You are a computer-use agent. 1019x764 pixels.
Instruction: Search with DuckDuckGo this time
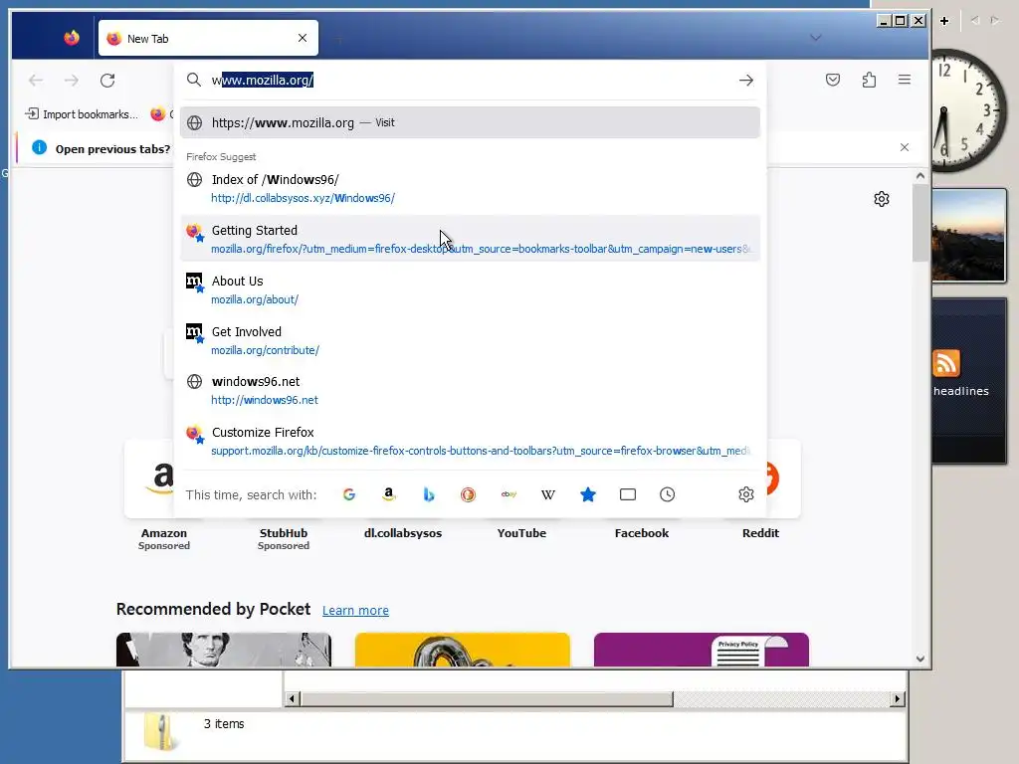coord(468,494)
